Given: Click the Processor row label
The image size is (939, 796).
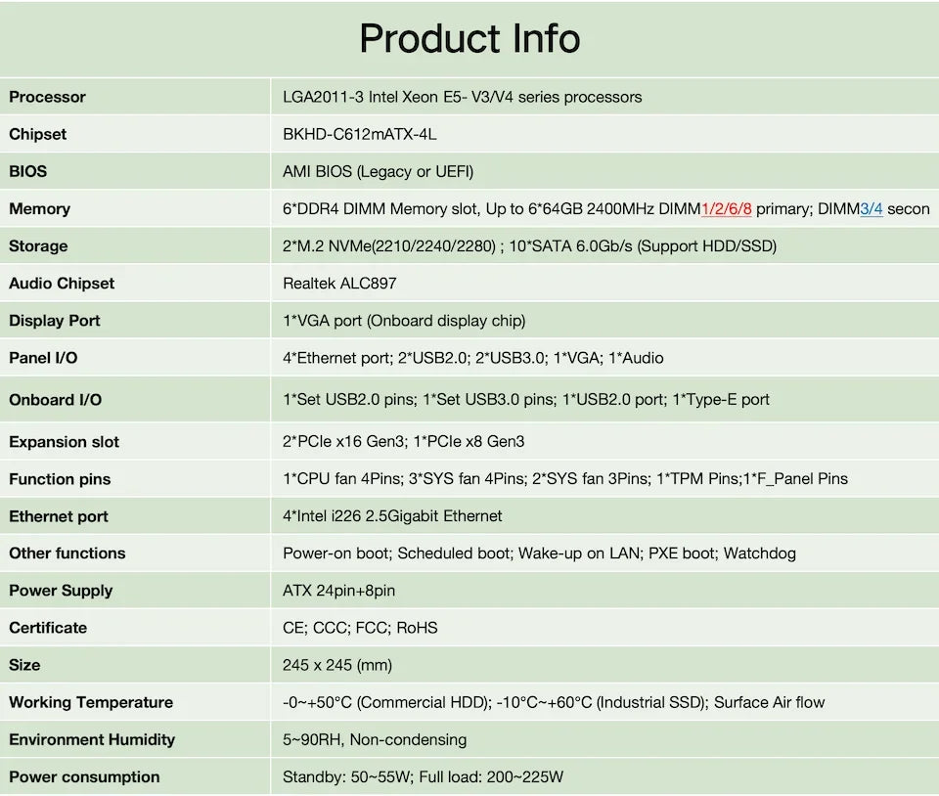Looking at the screenshot, I should click(47, 97).
